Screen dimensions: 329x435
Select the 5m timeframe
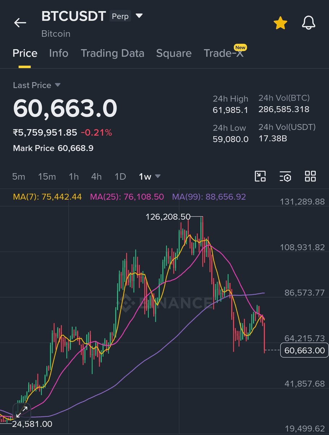(19, 177)
